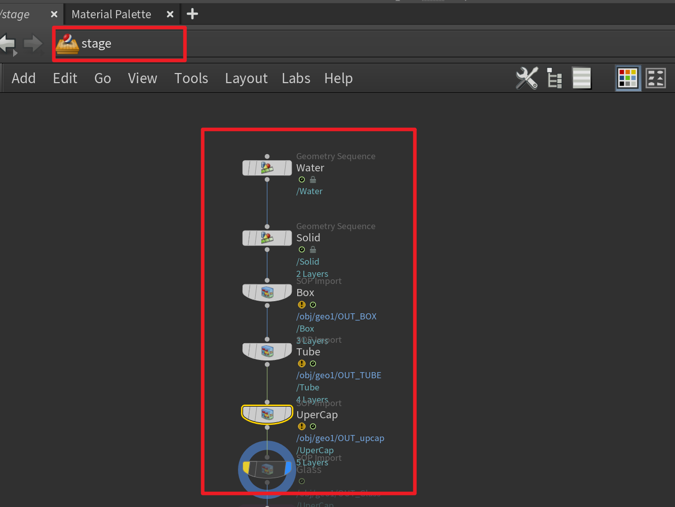Open the View menu

click(x=143, y=78)
